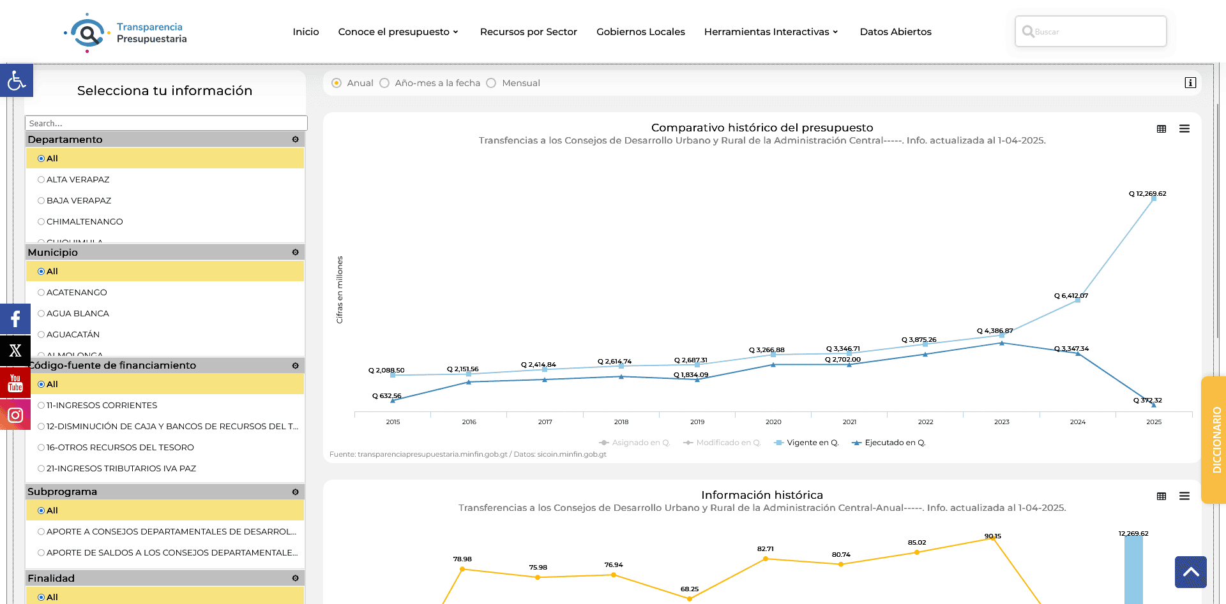1226x604 pixels.
Task: Open the DICCIONARIO side tab
Action: [1215, 440]
